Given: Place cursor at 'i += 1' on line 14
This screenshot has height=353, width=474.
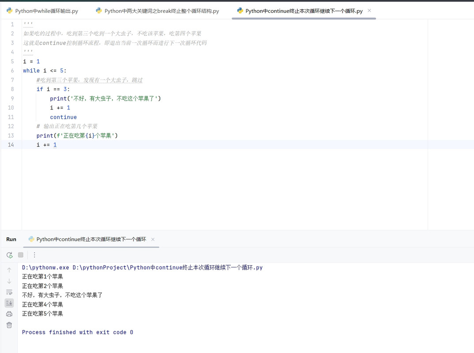Looking at the screenshot, I should 46,145.
